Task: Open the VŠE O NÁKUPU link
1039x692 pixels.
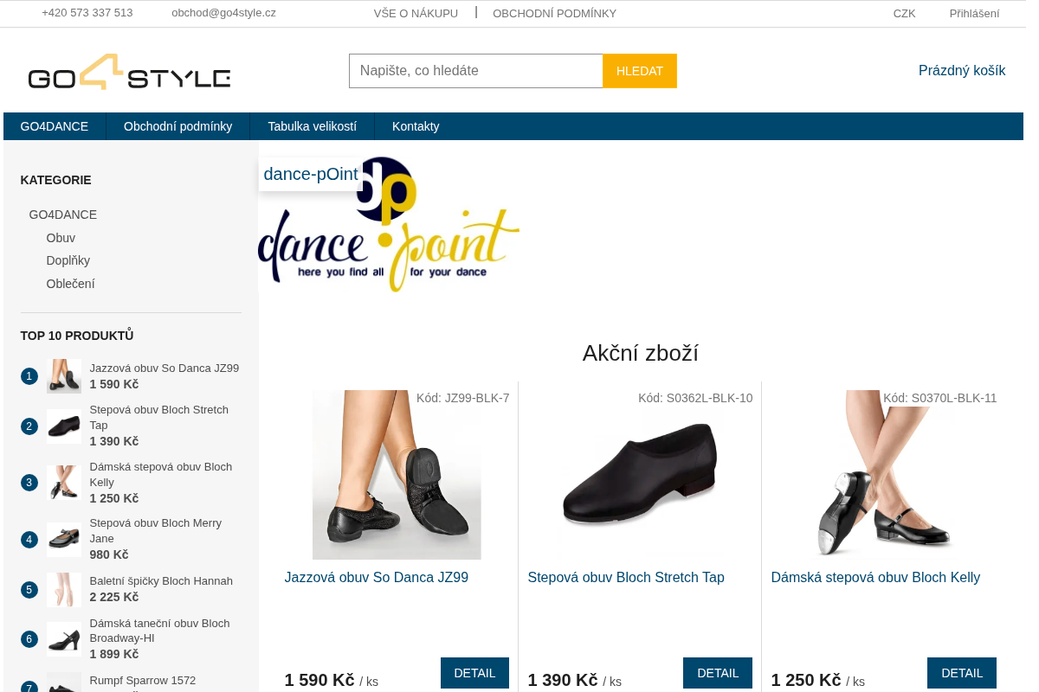Action: pos(416,13)
